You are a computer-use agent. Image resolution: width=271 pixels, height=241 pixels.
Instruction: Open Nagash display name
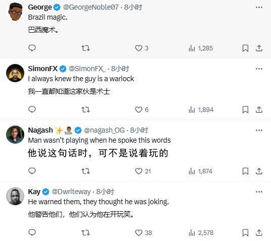[x=40, y=130]
